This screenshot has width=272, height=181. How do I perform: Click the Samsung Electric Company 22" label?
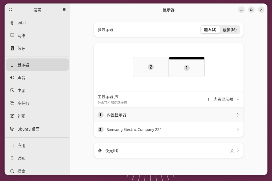134,130
